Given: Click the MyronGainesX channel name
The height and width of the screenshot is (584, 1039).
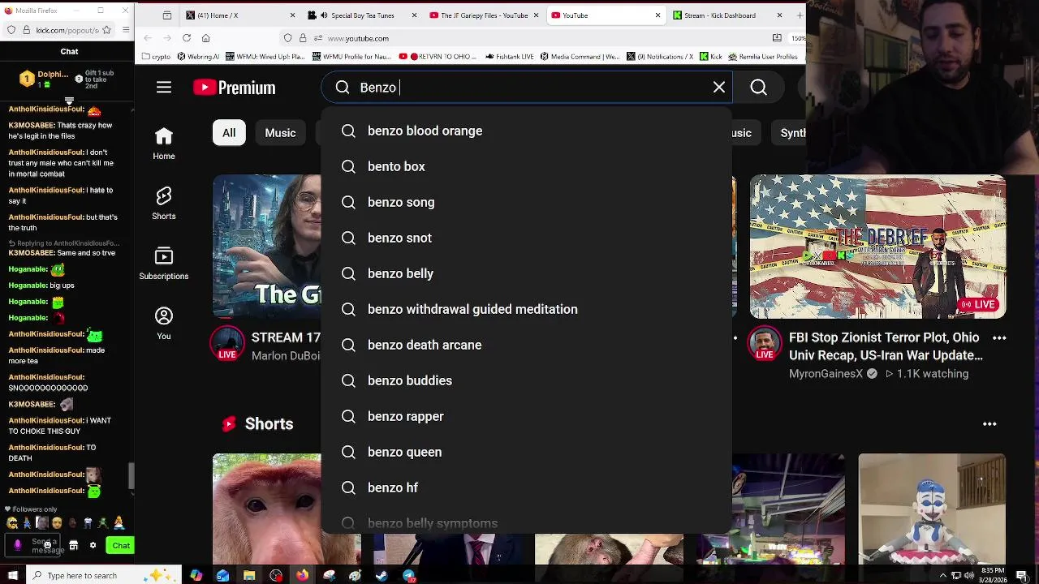Looking at the screenshot, I should pos(826,374).
